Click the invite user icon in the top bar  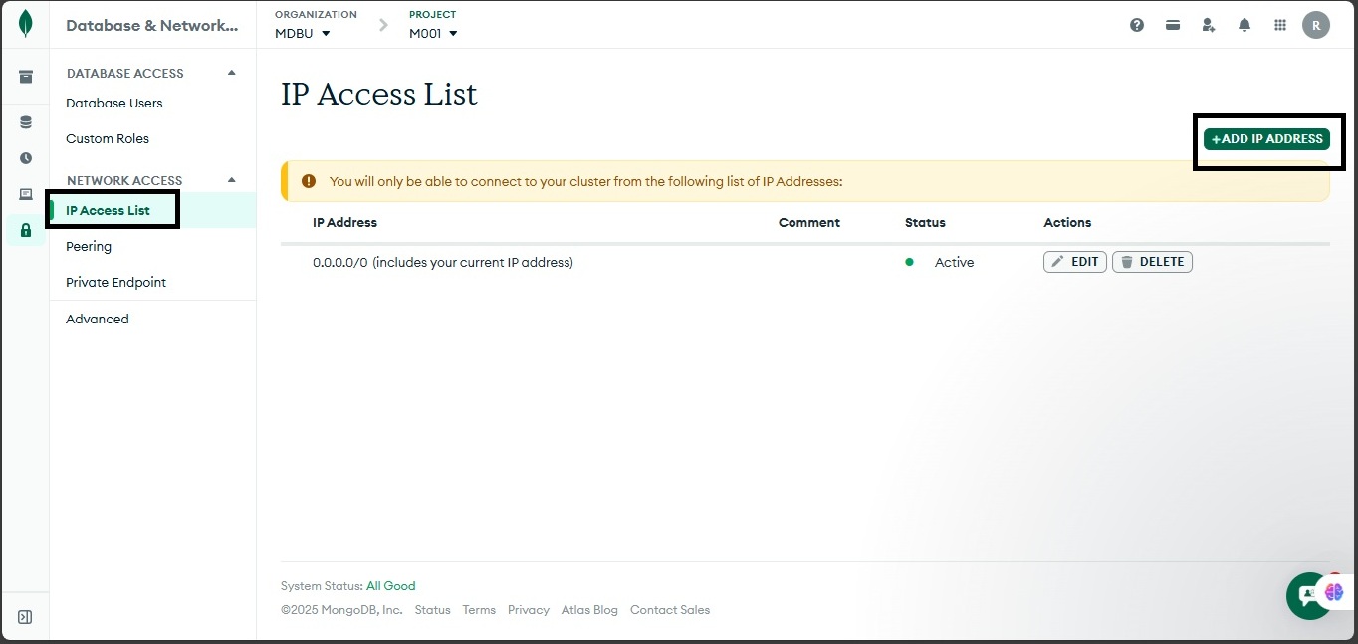[1209, 25]
